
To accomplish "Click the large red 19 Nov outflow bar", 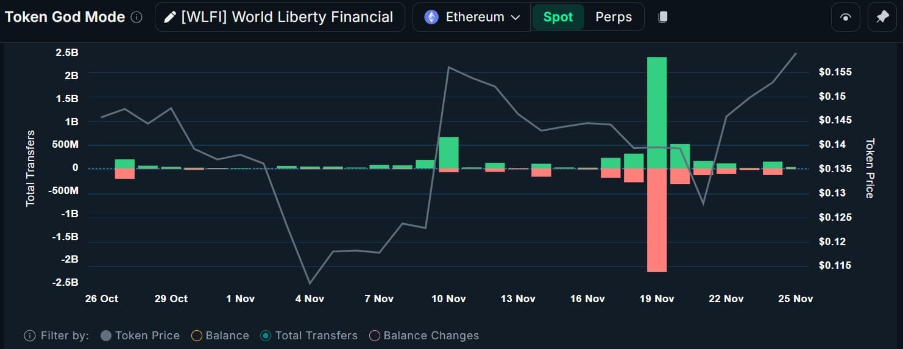I will point(657,220).
